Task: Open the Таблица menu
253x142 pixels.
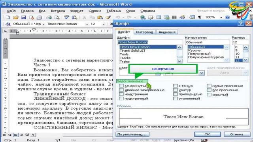Action: coord(113,11)
